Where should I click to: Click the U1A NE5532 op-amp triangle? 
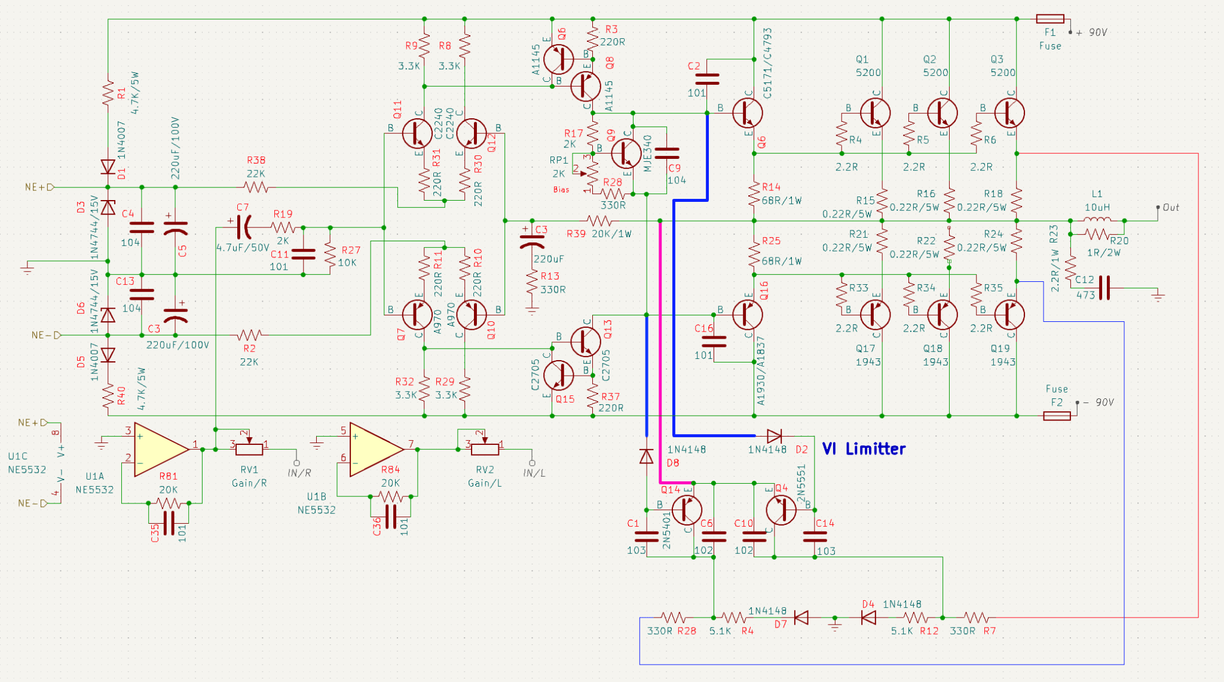(x=162, y=450)
